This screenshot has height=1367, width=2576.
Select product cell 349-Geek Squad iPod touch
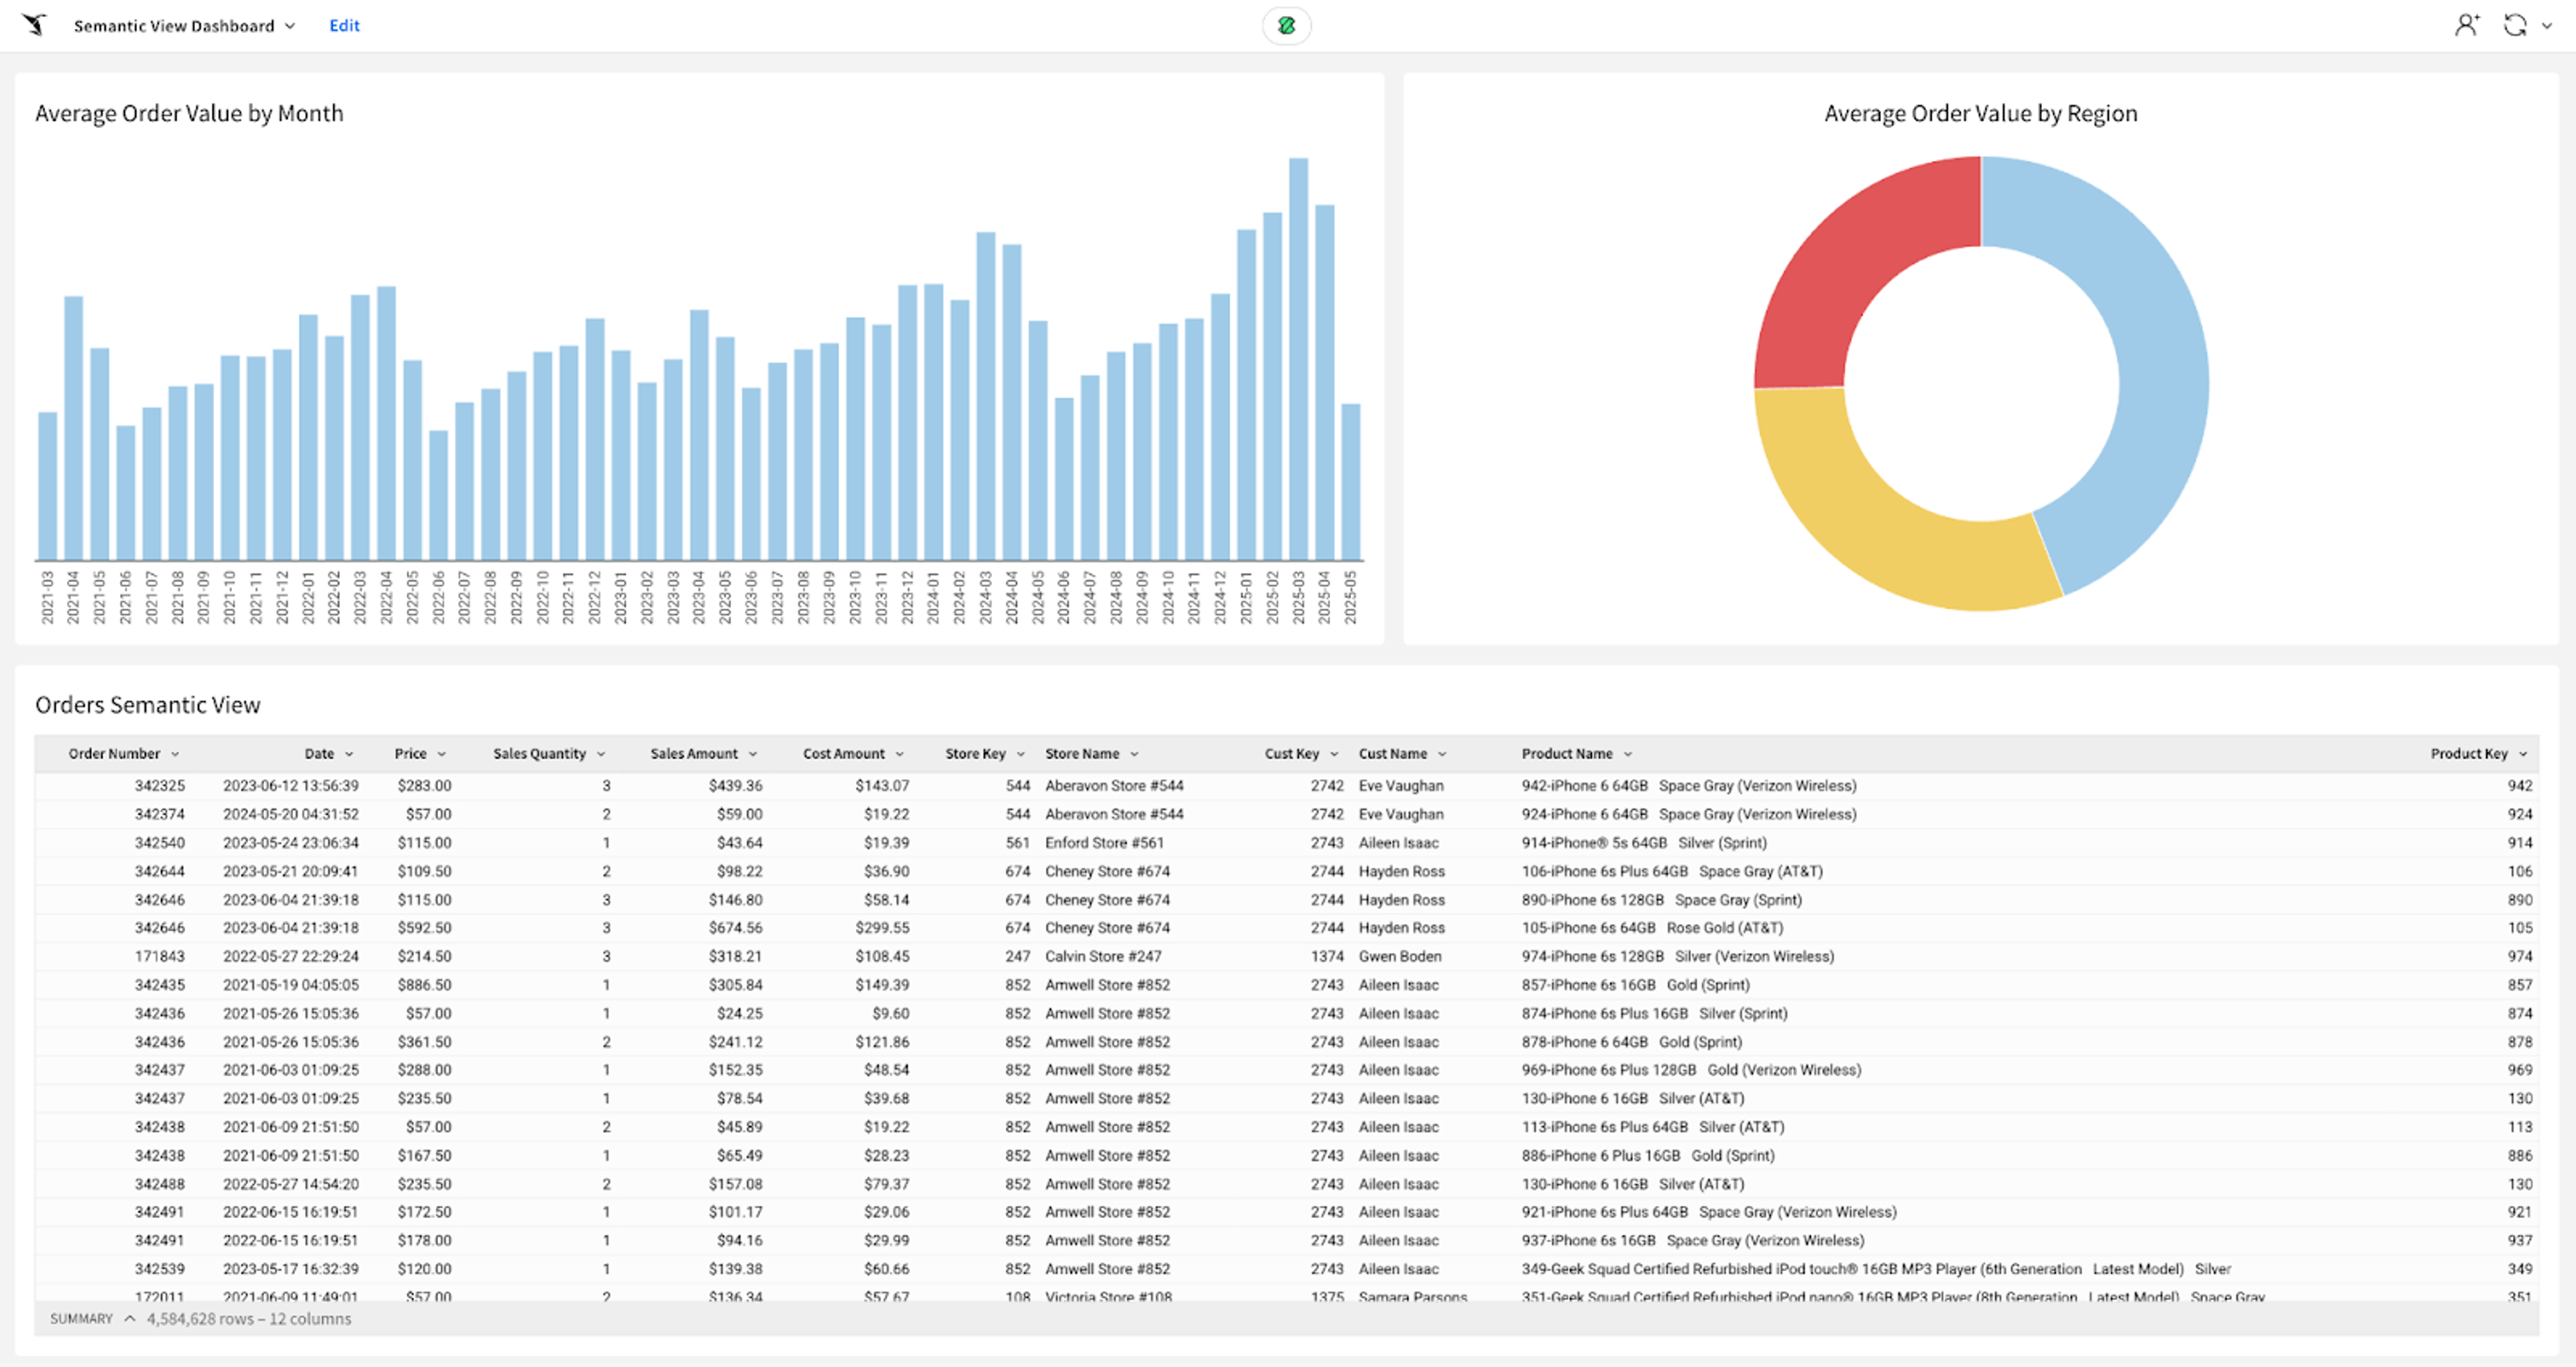[1876, 1269]
